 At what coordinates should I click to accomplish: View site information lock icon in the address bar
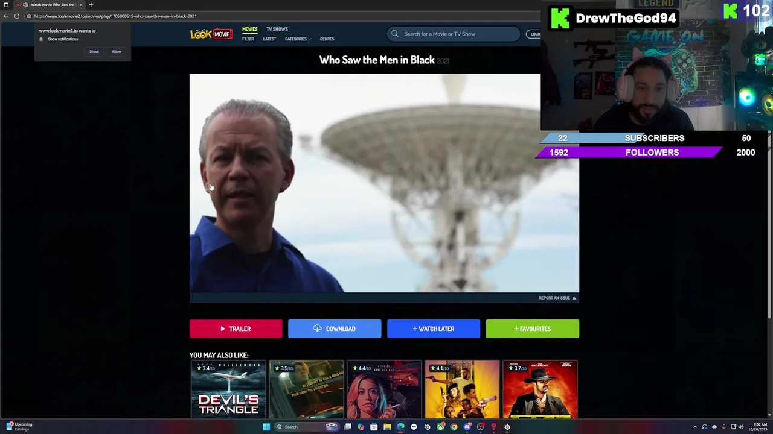[28, 16]
